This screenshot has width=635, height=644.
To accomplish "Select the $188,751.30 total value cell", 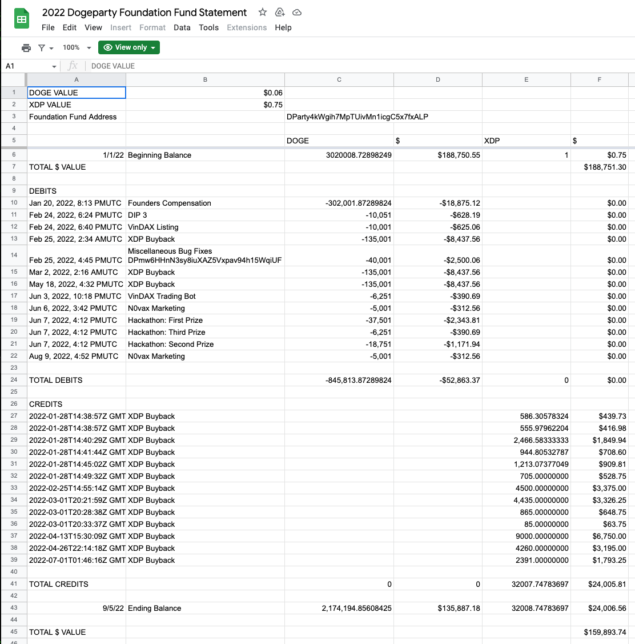I will click(599, 167).
